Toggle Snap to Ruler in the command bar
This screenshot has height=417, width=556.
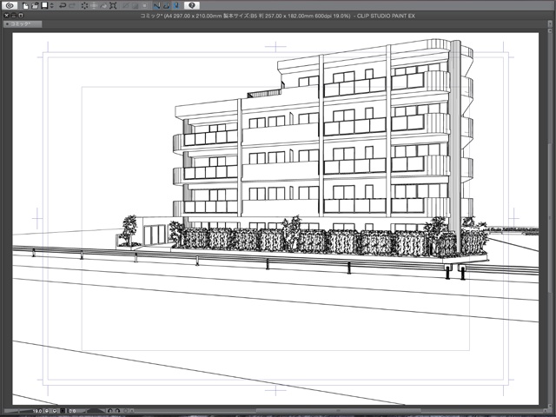coord(156,6)
